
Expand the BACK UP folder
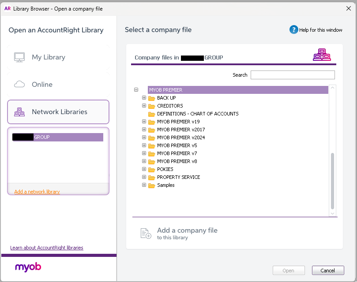144,98
